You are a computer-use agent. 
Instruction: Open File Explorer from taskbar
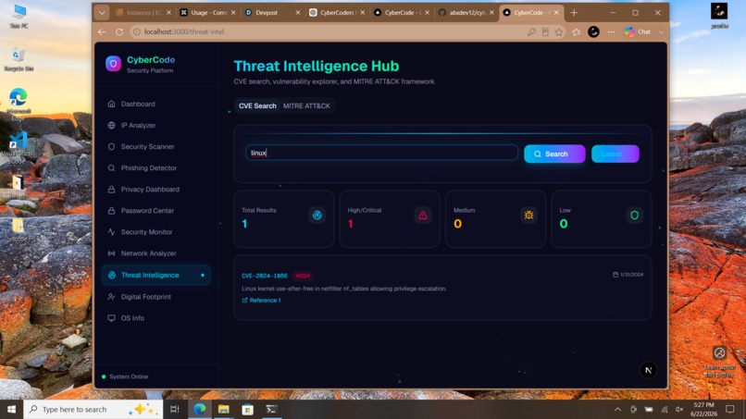(x=224, y=409)
